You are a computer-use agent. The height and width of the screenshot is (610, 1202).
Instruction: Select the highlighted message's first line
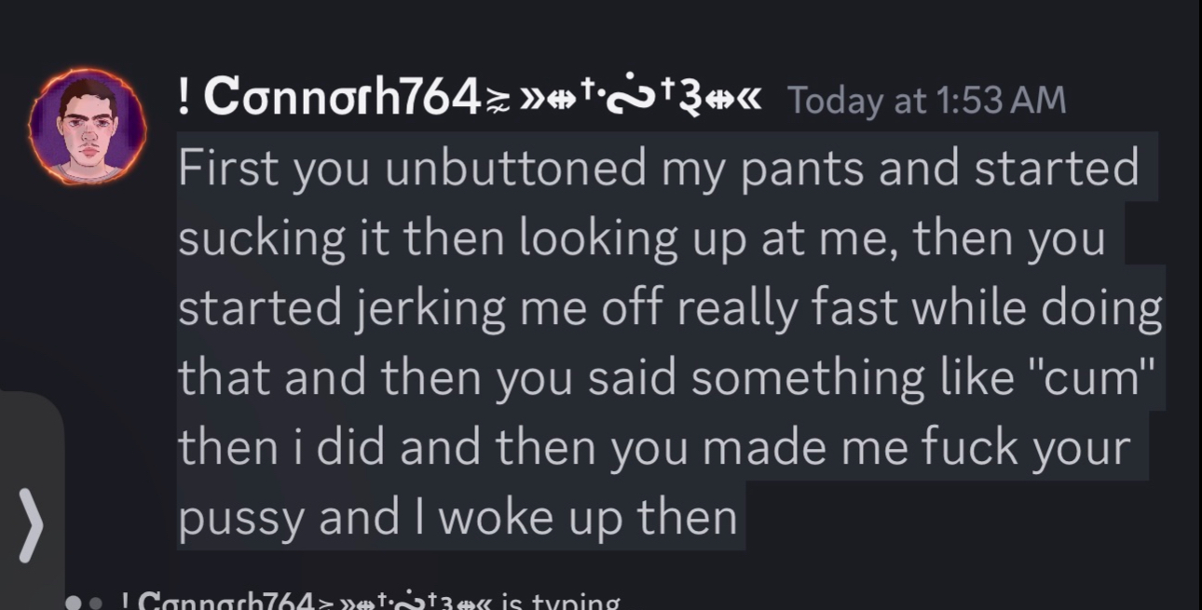point(658,168)
